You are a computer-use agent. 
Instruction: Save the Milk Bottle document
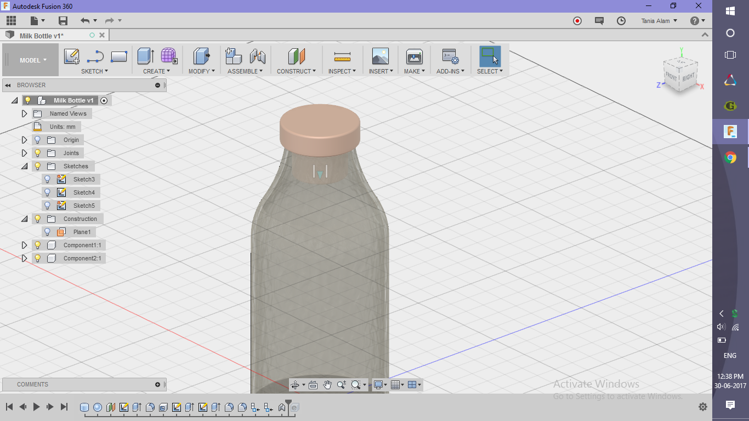[63, 21]
